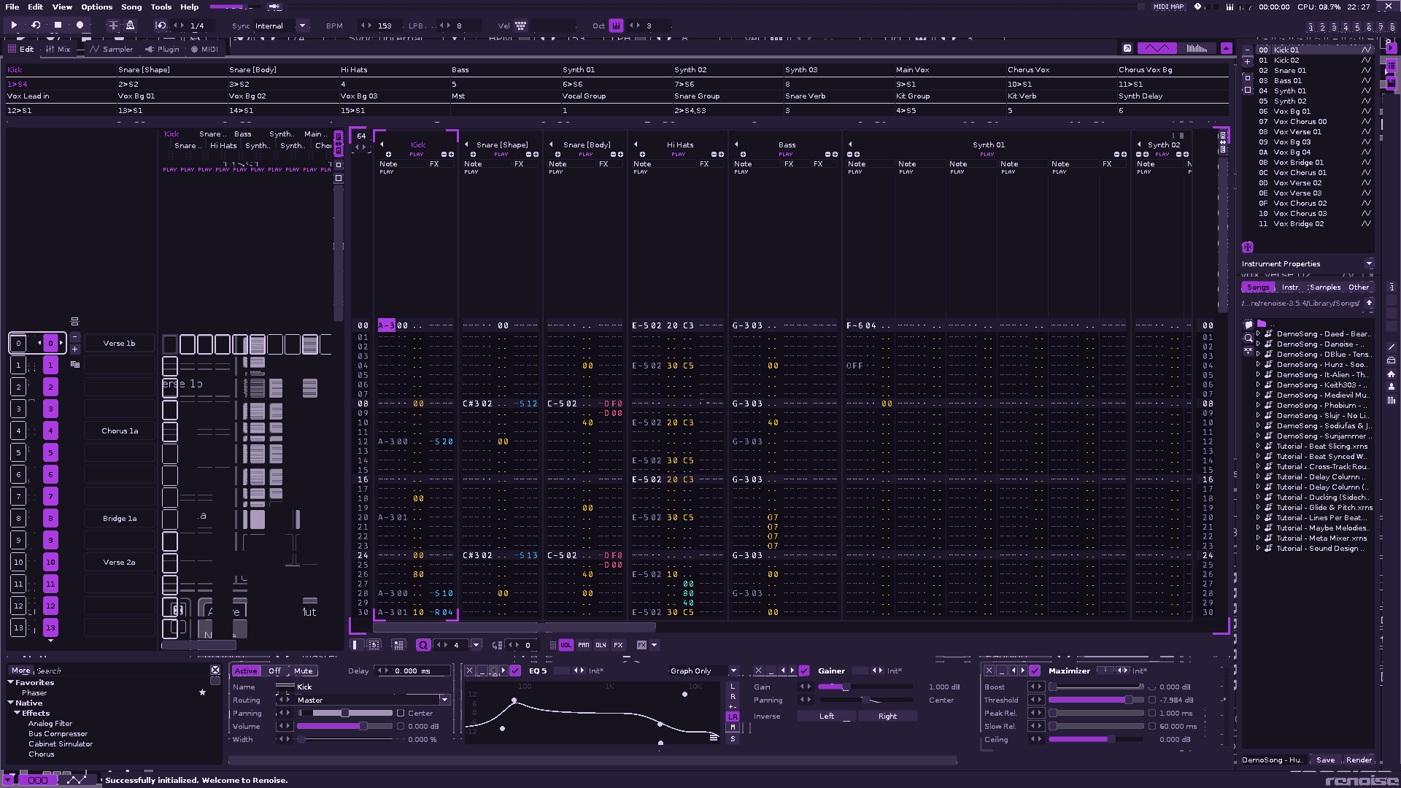
Task: Insert instrument with the plus icon
Action: pyautogui.click(x=1247, y=61)
